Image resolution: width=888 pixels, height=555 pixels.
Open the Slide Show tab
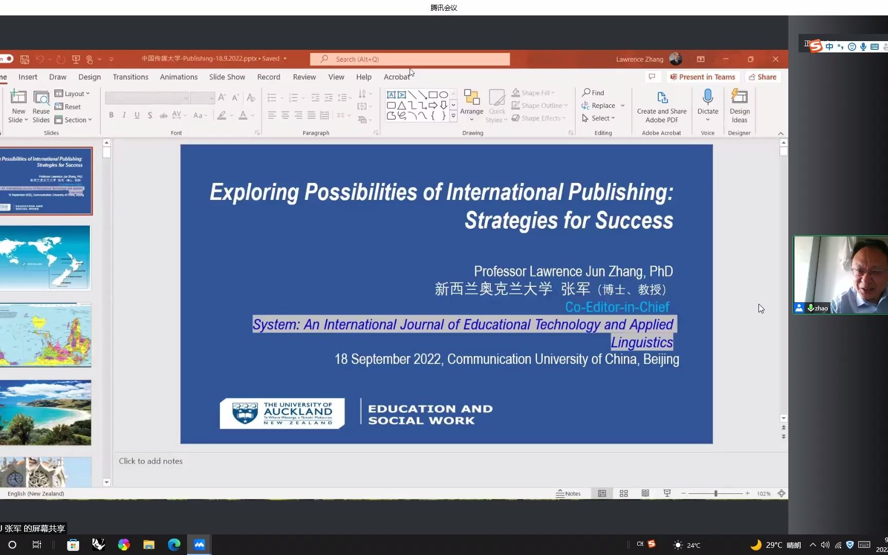(x=227, y=77)
